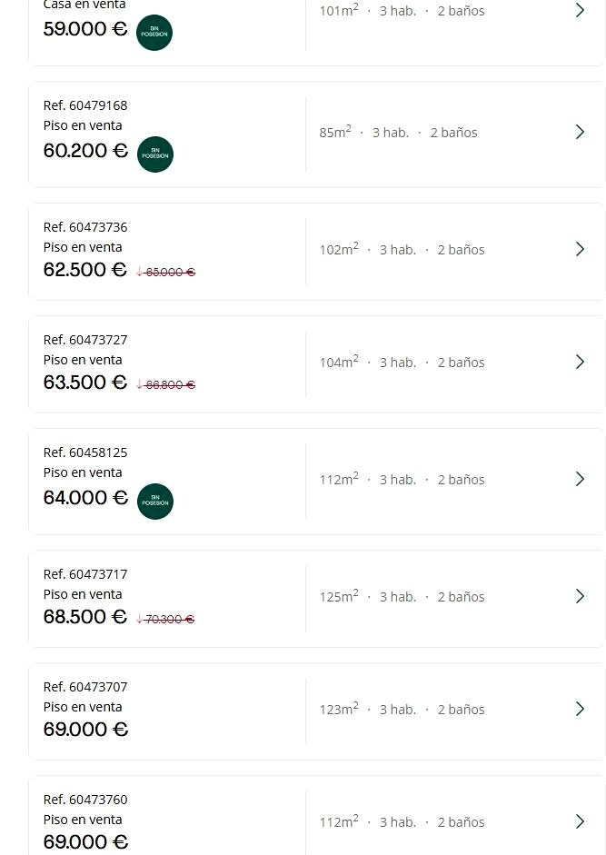
Task: Click Ref. 60458125 reference text
Action: click(x=85, y=452)
